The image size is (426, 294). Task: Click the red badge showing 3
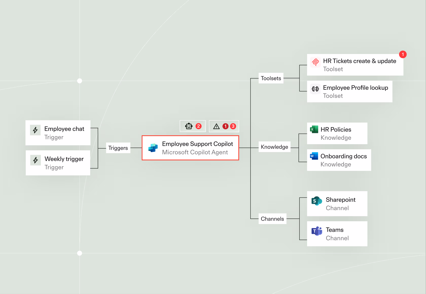(233, 126)
